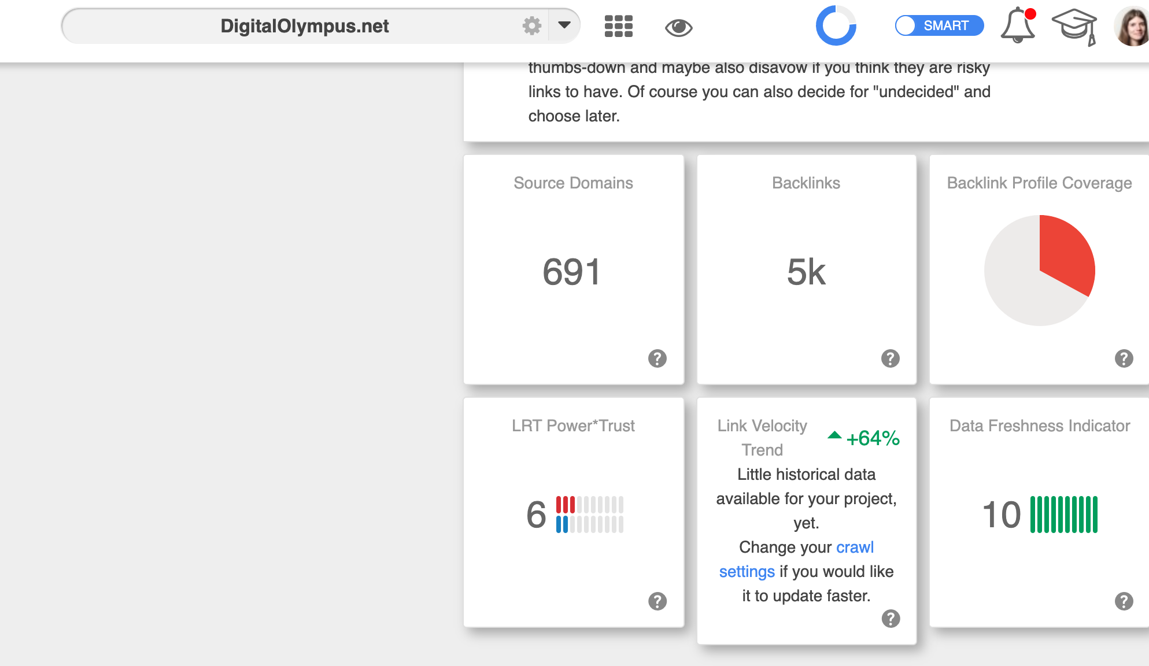The width and height of the screenshot is (1149, 666).
Task: Click the blue credits ring indicator
Action: tap(836, 25)
